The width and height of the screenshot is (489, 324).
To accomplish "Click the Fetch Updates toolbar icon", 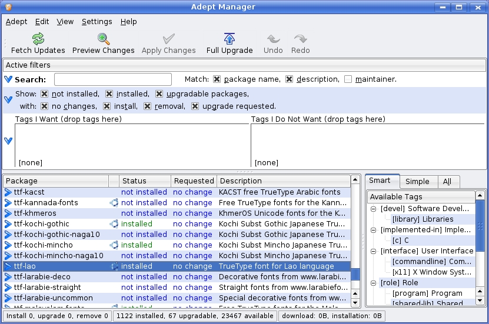I will (38, 39).
